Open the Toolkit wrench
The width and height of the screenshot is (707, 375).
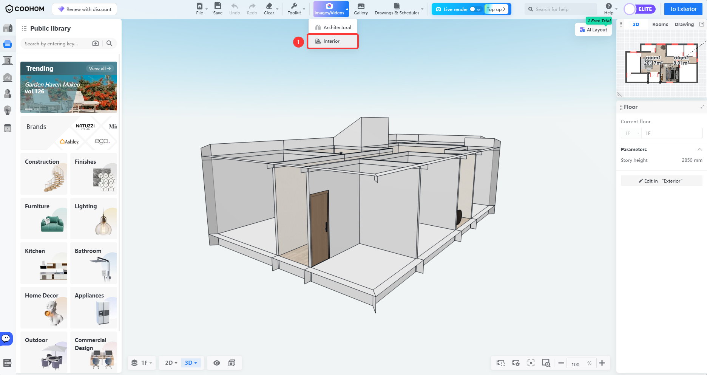(294, 6)
